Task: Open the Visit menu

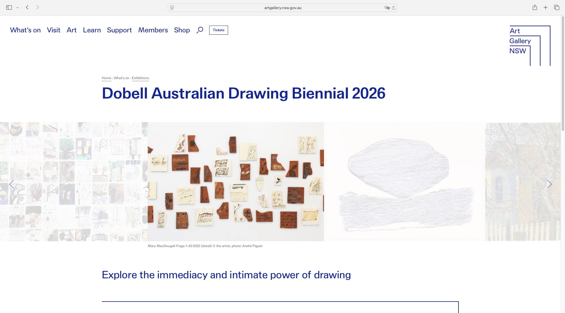Action: 54,30
